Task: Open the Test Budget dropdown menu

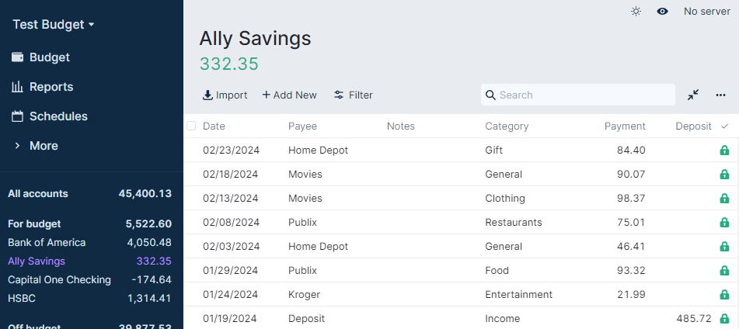Action: point(53,25)
